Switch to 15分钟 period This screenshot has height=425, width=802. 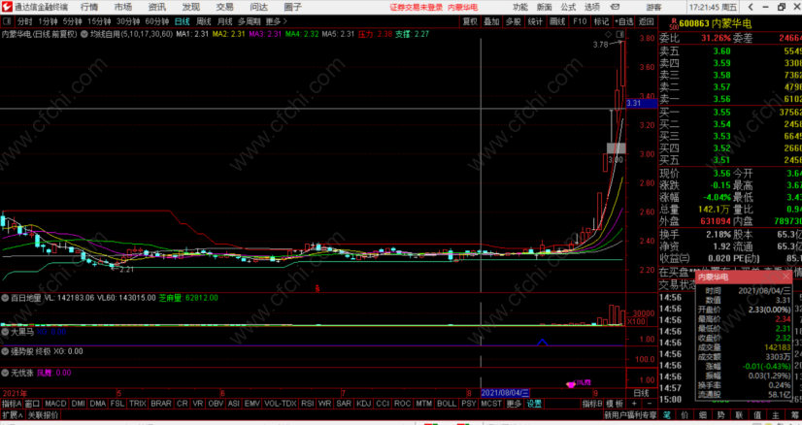99,21
